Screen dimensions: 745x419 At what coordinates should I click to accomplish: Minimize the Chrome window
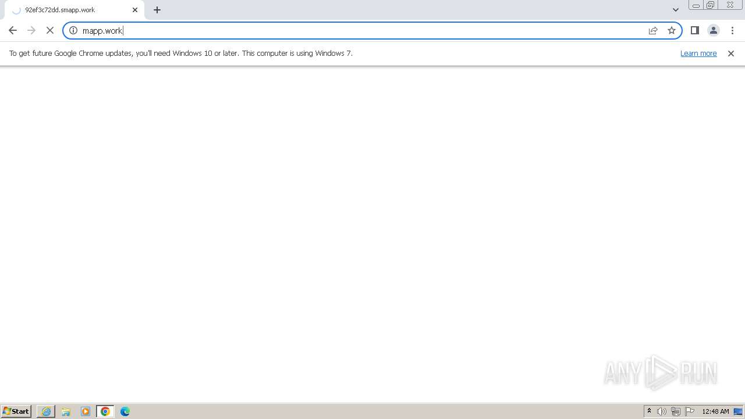pyautogui.click(x=696, y=5)
